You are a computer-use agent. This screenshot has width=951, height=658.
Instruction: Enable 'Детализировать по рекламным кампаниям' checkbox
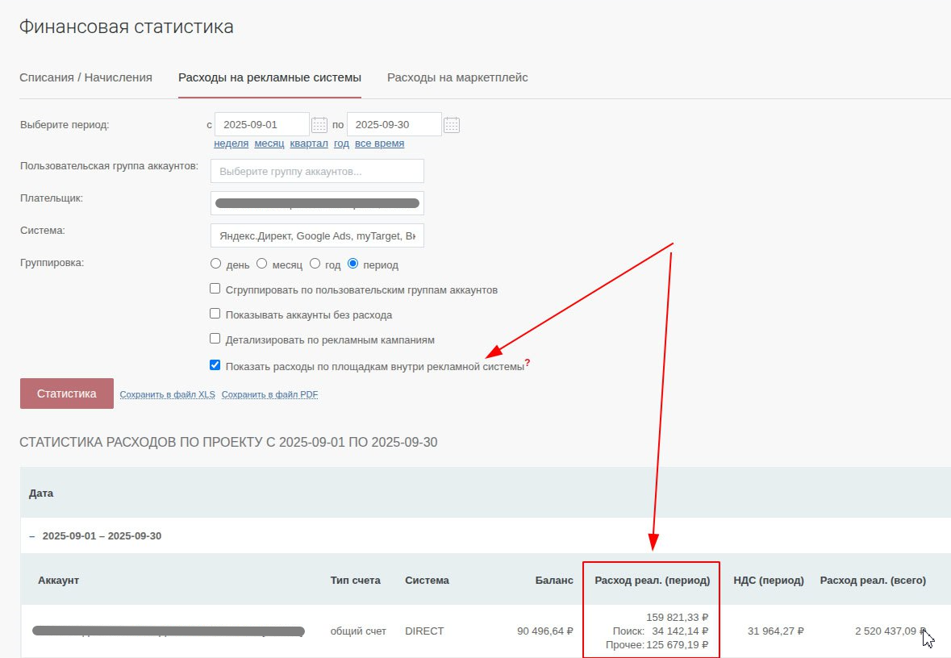tap(215, 339)
